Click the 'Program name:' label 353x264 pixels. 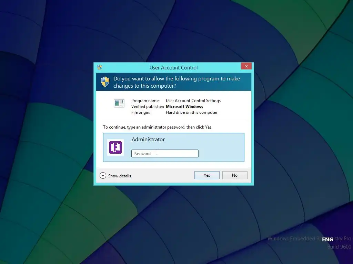pos(145,101)
